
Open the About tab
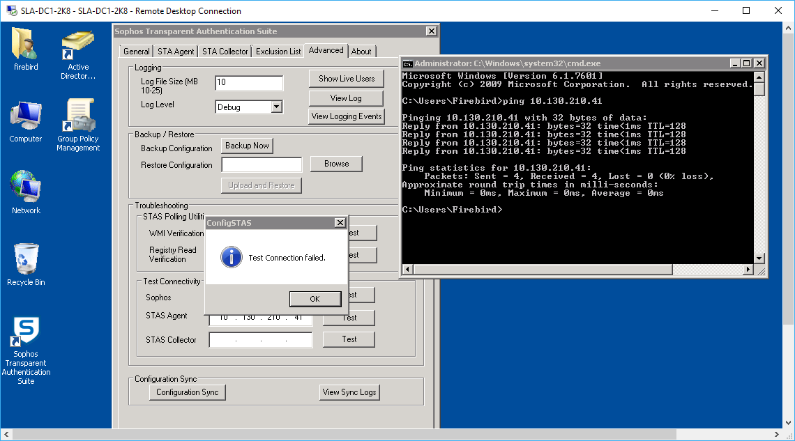click(361, 51)
